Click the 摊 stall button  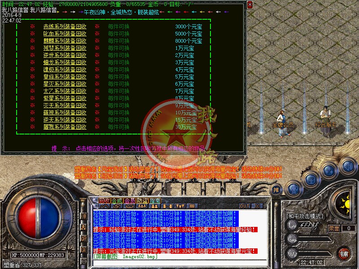pos(277,190)
